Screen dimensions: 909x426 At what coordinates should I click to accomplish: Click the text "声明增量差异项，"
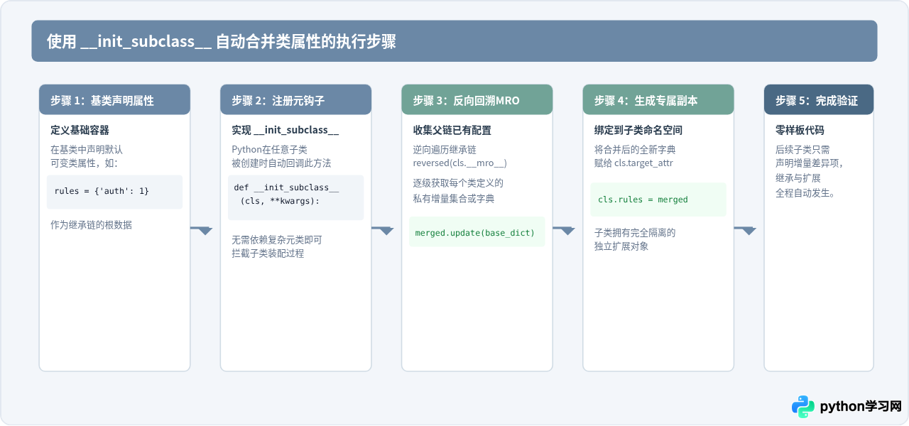809,163
